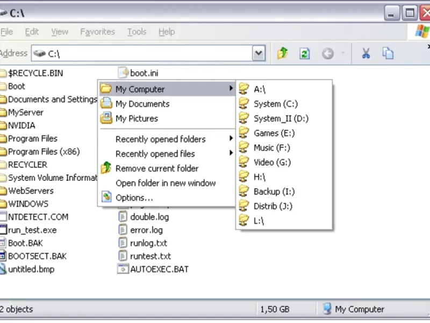Click the My Computer folder icon in menu
The width and height of the screenshot is (430, 323).
(x=106, y=89)
